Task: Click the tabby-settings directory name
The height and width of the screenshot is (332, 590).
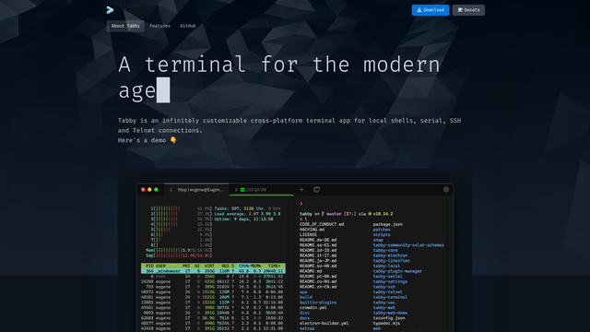Action: point(390,281)
